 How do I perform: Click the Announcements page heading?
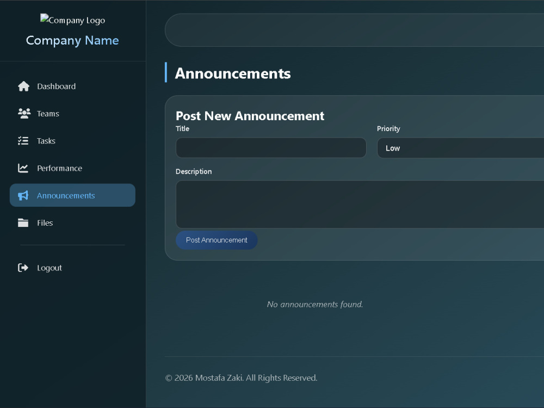233,73
